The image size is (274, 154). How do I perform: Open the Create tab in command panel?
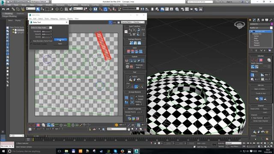(250, 20)
